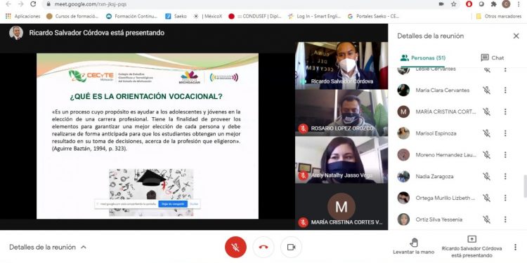Open the Chrome profile avatar
This screenshot has width=527, height=263.
click(x=506, y=4)
